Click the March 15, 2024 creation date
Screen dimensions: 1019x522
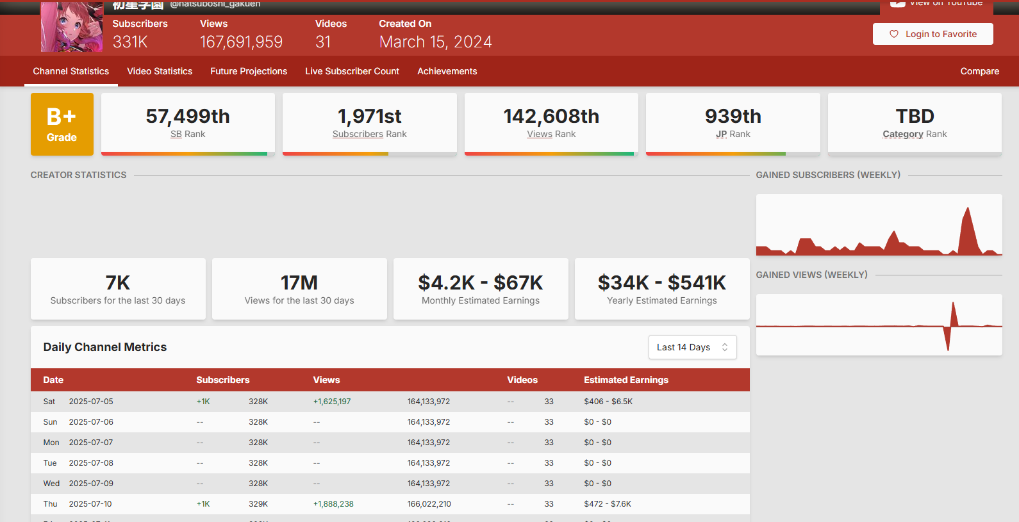point(436,42)
